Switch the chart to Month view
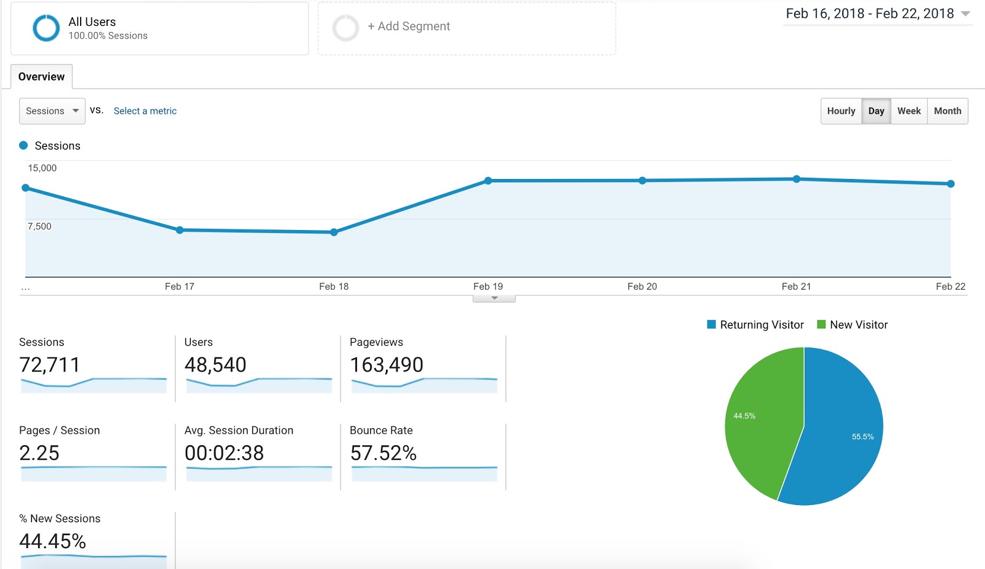This screenshot has height=569, width=985. [x=947, y=111]
